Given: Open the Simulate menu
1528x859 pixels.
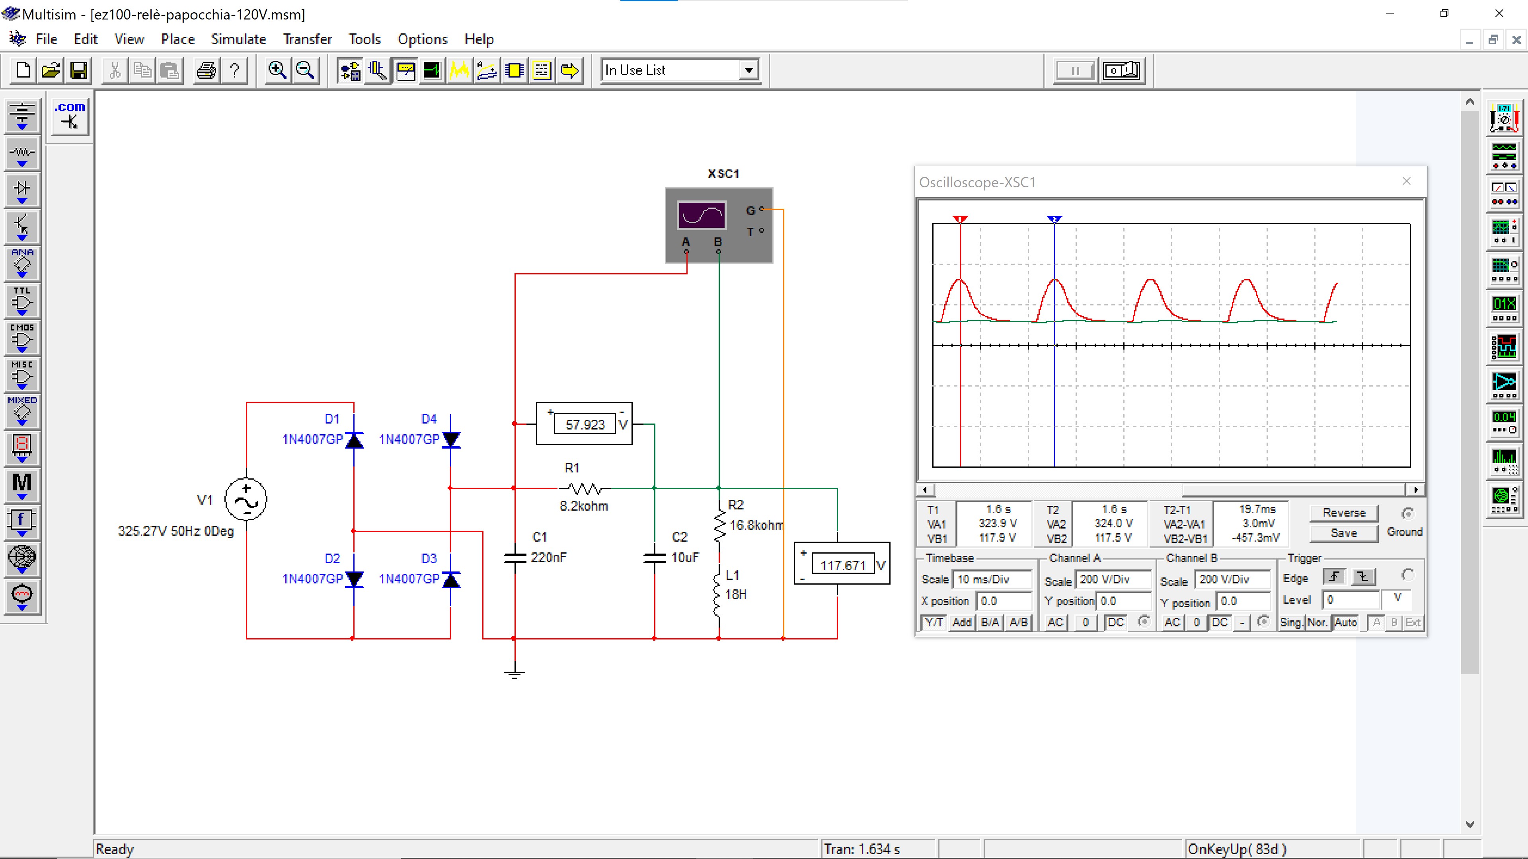Looking at the screenshot, I should pyautogui.click(x=238, y=39).
